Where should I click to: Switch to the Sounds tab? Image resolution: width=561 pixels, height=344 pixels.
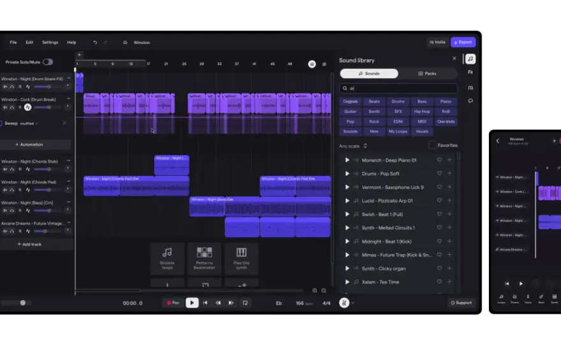(x=369, y=73)
